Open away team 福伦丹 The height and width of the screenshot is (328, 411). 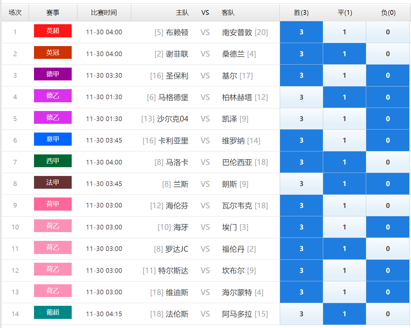(x=233, y=249)
